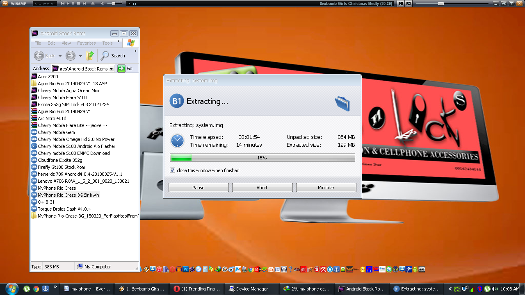Viewport: 525px width, 295px height.
Task: Pause playback in the Winamp bar
Action: [73, 3]
